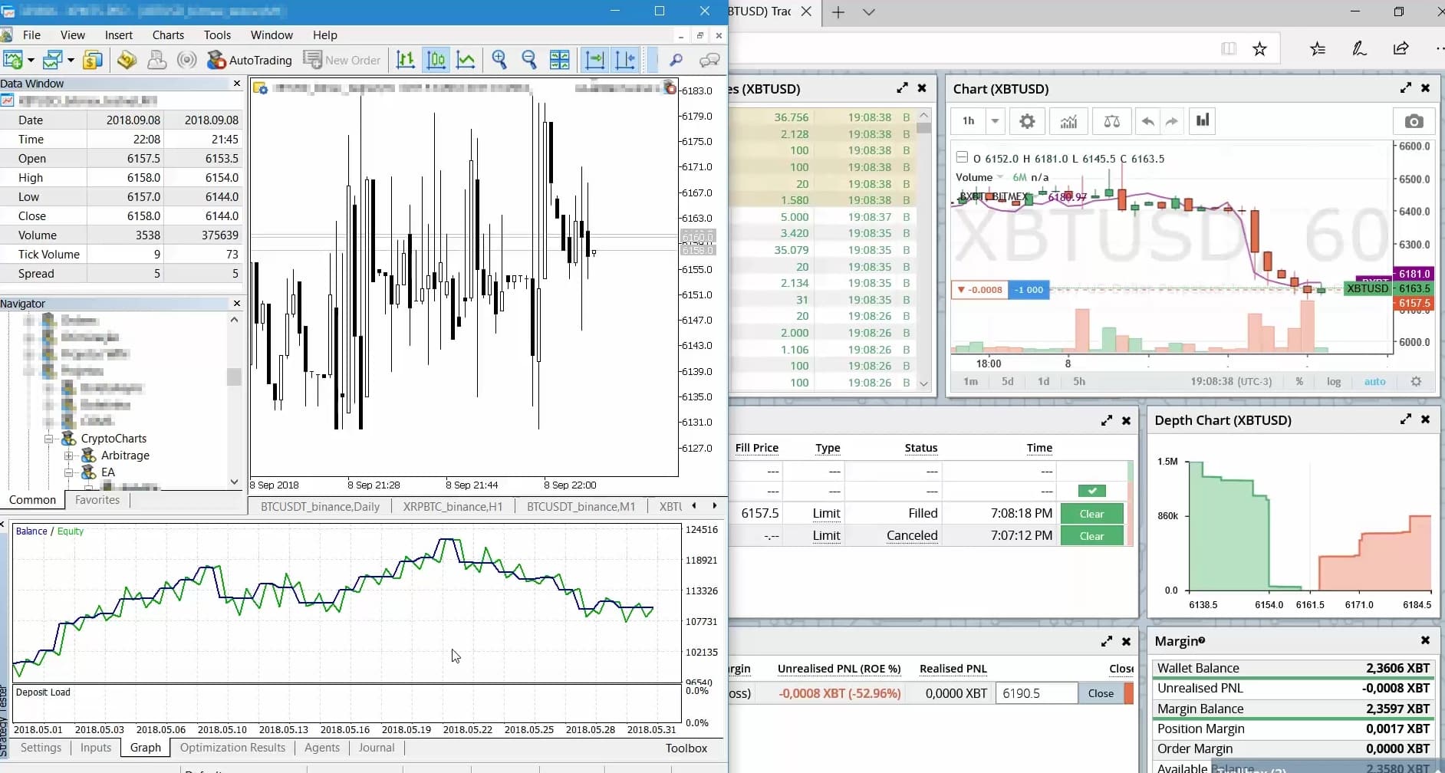Click the tile windows icon in toolbar
1445x773 pixels.
(560, 60)
